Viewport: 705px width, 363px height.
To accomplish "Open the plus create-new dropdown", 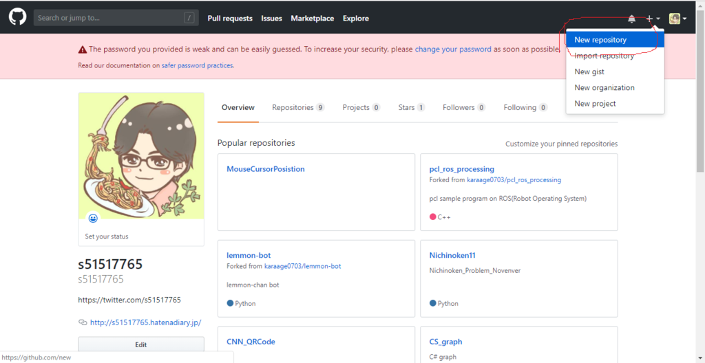I will [x=653, y=19].
